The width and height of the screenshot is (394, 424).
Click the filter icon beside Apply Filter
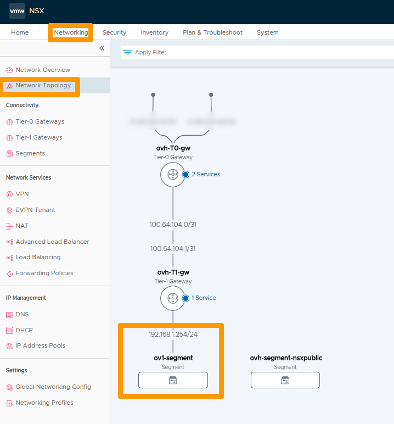(127, 53)
